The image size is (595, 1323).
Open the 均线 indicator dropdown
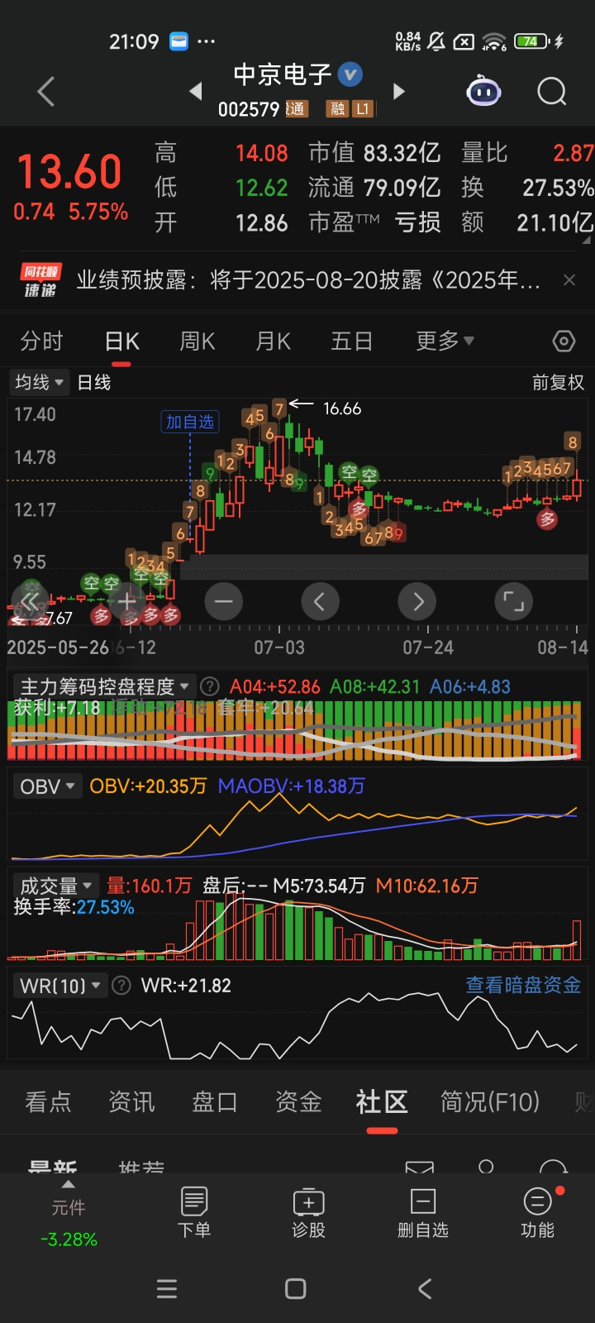point(39,382)
